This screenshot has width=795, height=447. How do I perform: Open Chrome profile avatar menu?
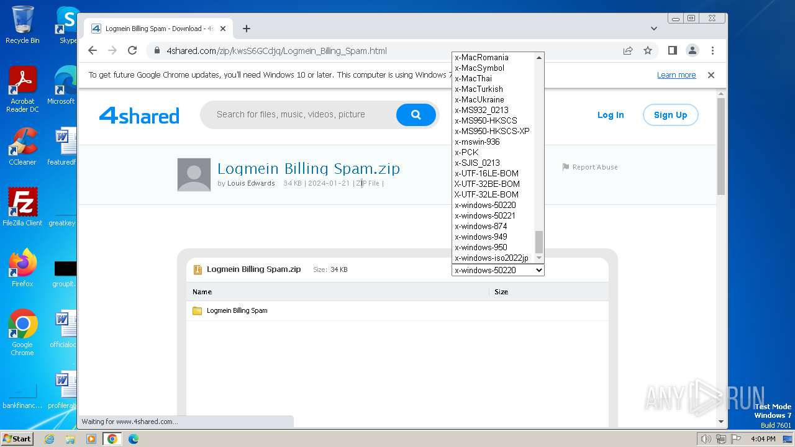pos(692,50)
